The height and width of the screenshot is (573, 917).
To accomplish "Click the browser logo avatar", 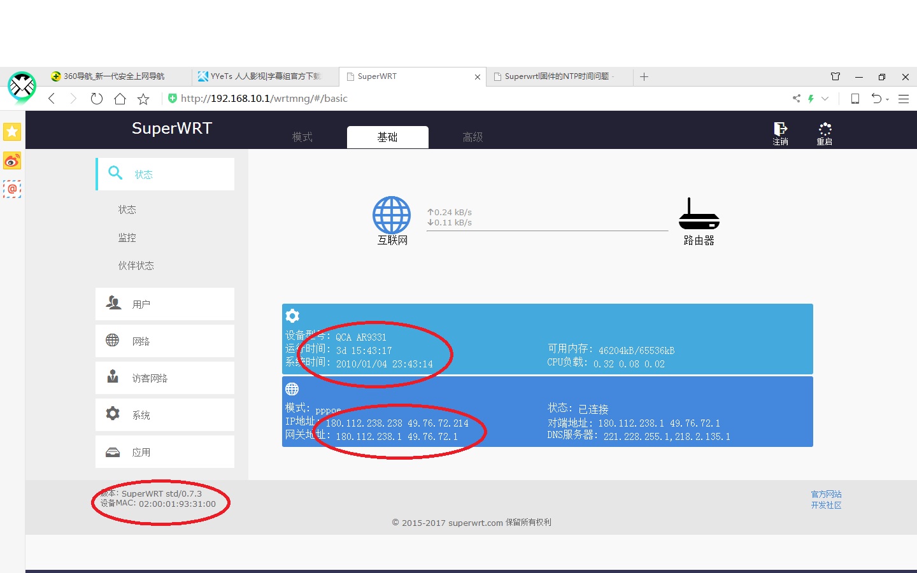I will pos(22,87).
